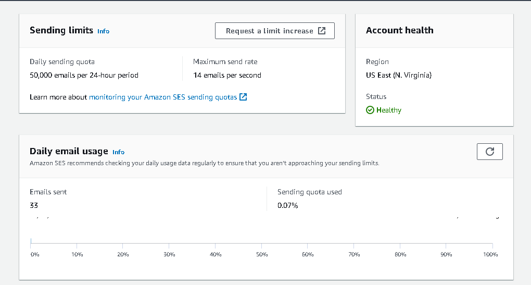Click the Account health panel heading
531x285 pixels.
tap(399, 30)
